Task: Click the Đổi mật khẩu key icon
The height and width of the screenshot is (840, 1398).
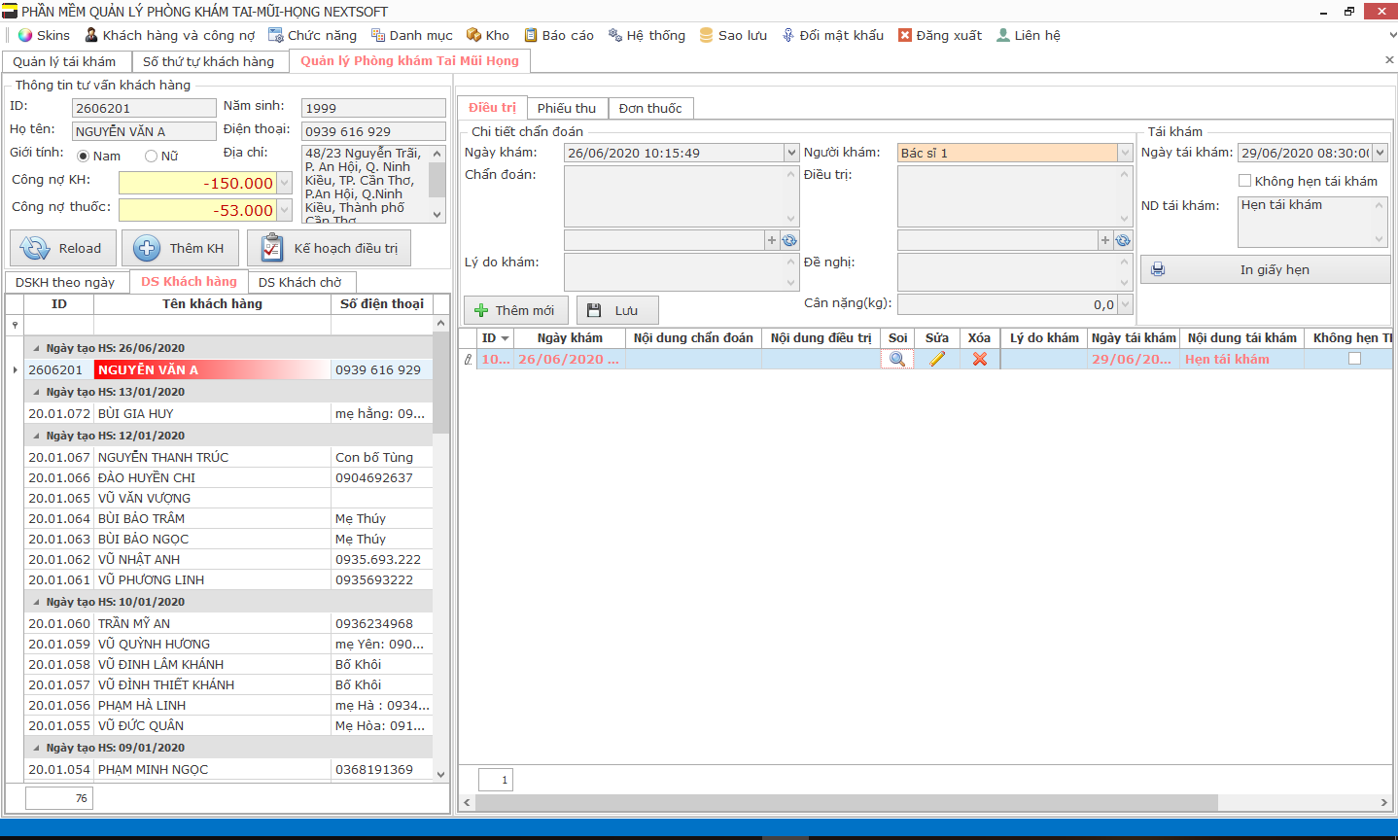Action: pyautogui.click(x=788, y=35)
